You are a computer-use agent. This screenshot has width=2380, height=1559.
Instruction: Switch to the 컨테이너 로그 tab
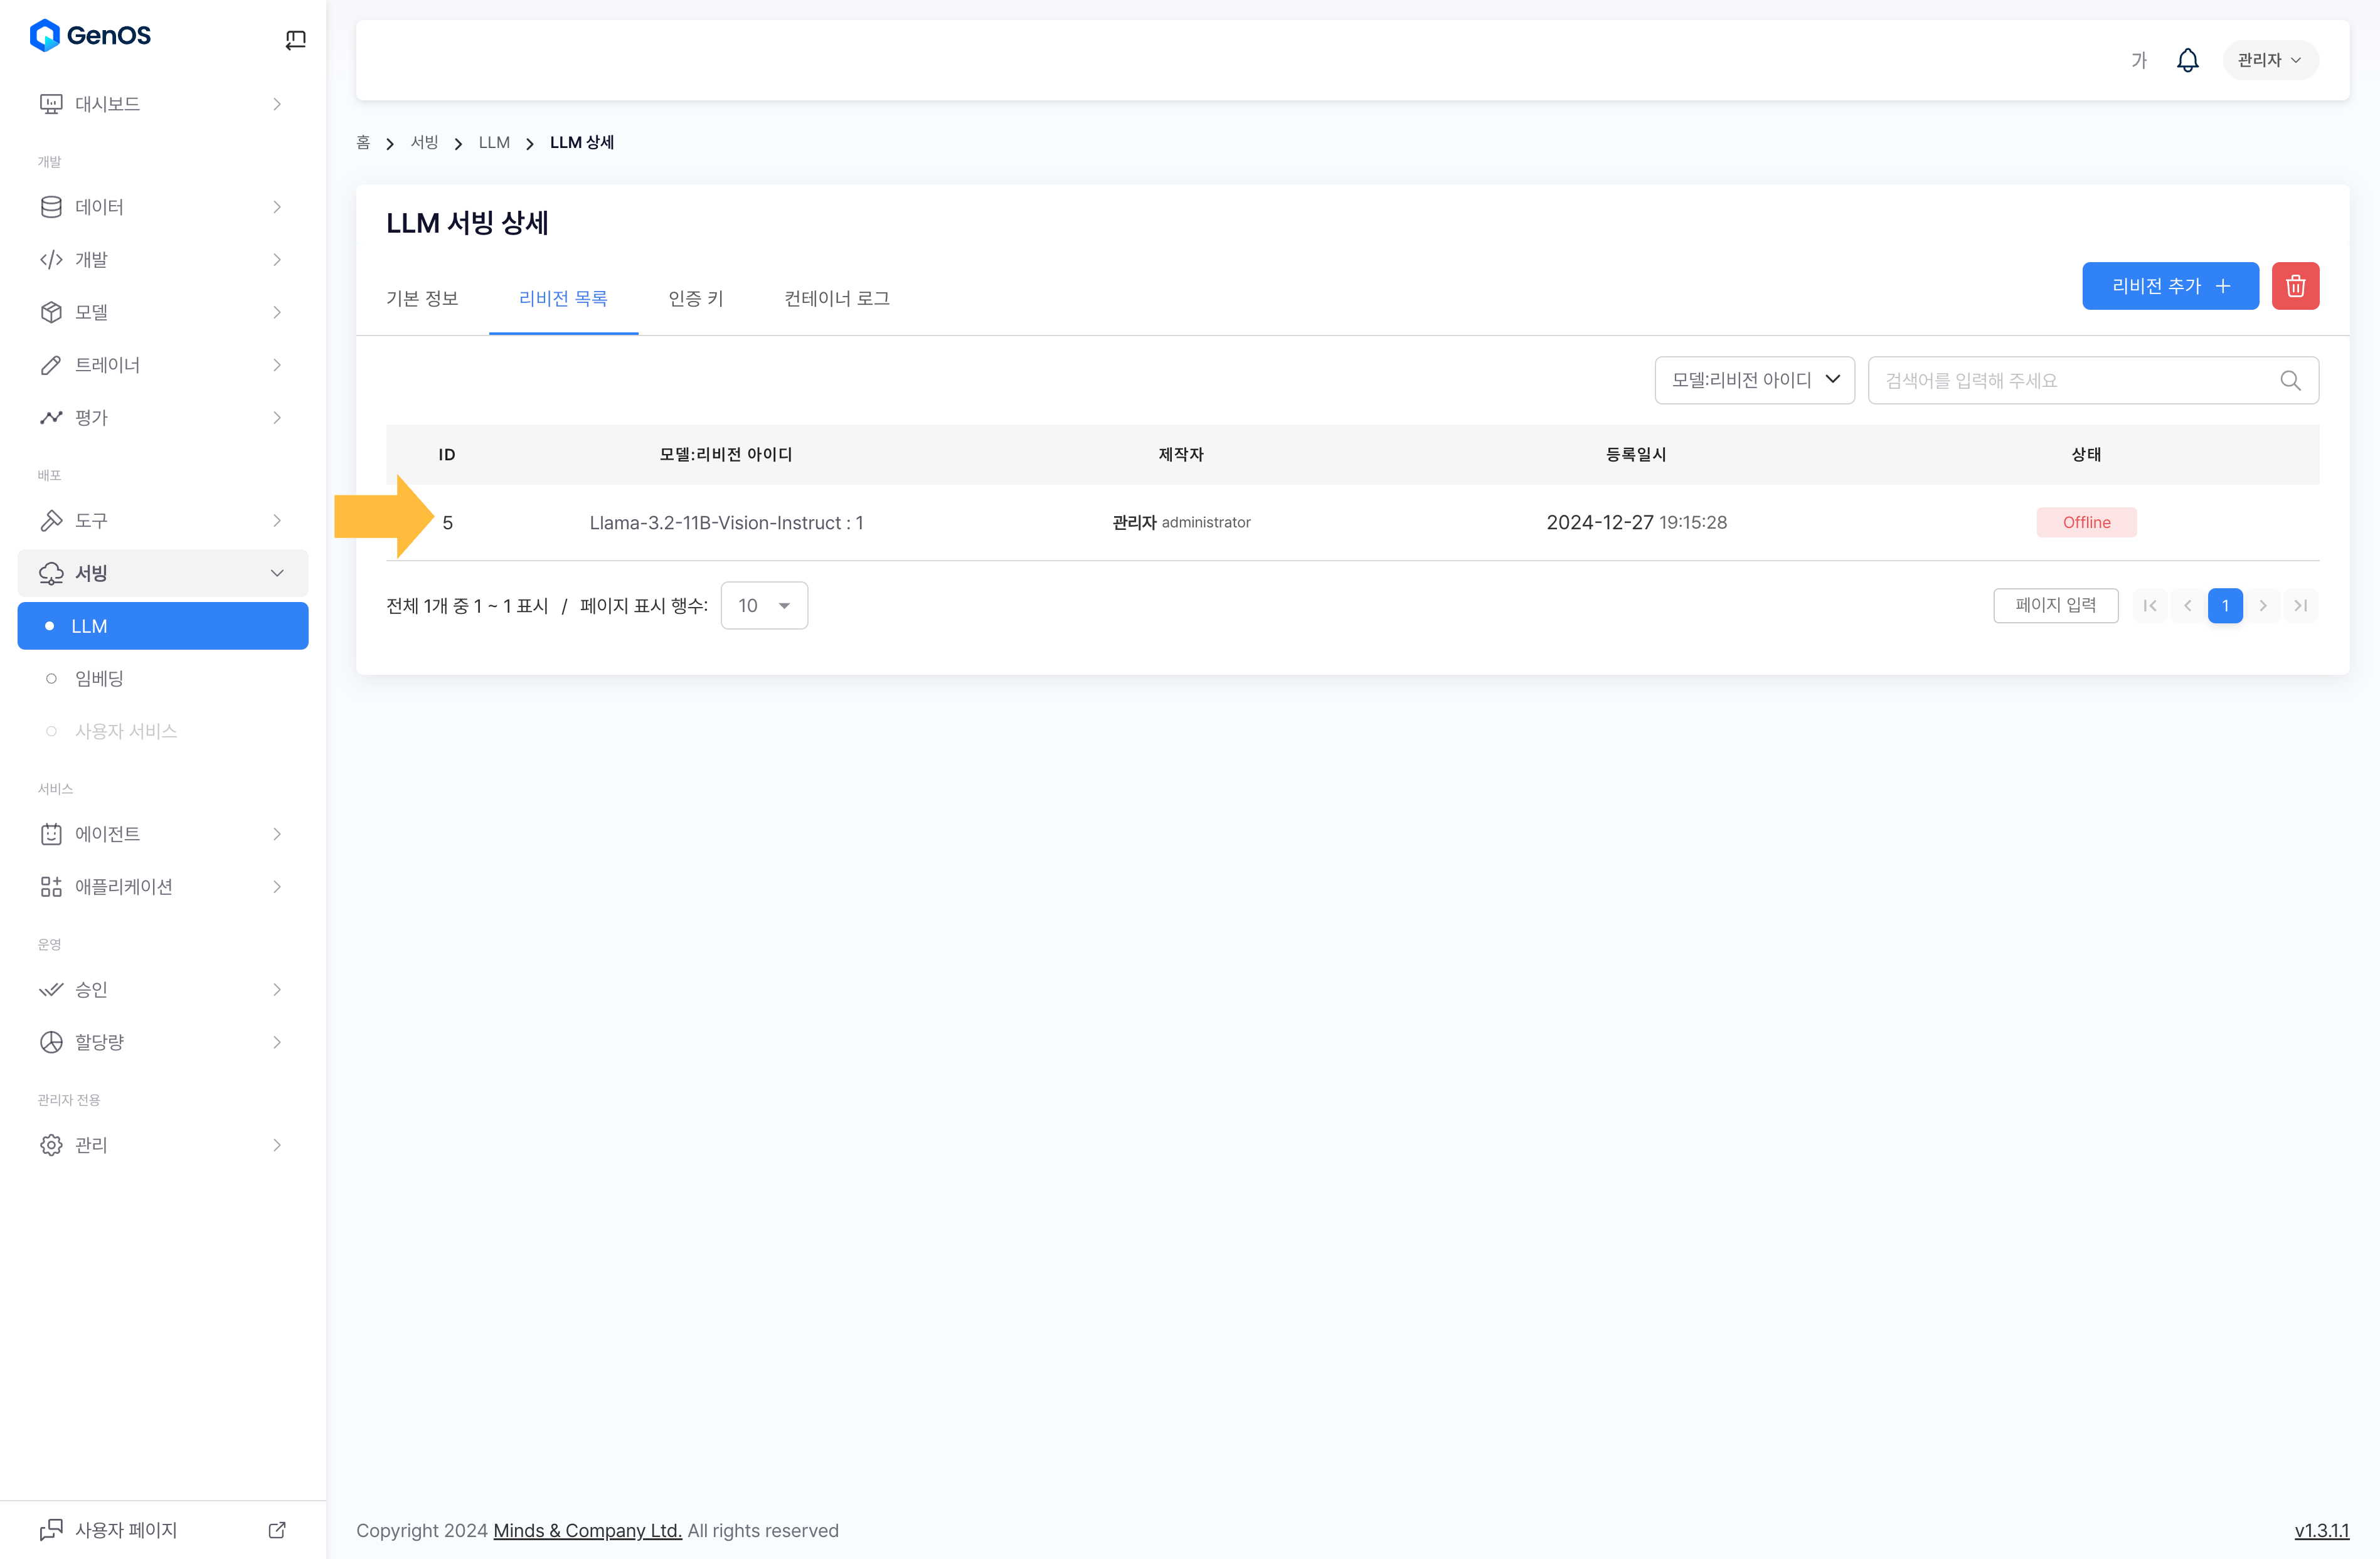(x=836, y=298)
